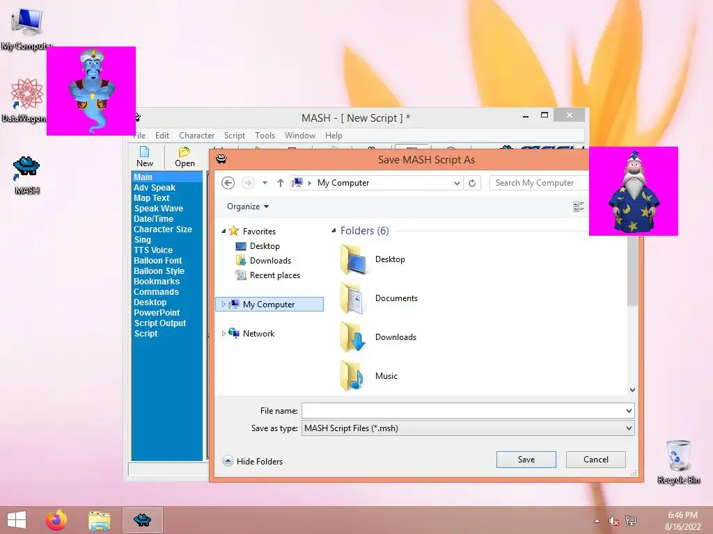The height and width of the screenshot is (534, 713).
Task: Open the Character menu in MASH
Action: tap(196, 136)
